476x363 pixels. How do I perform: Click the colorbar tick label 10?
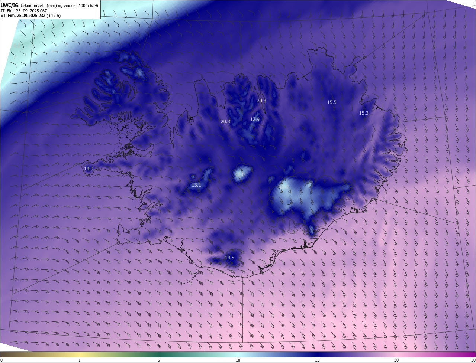(238, 360)
